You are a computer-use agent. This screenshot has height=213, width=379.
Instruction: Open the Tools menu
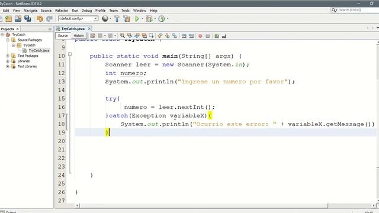125,11
